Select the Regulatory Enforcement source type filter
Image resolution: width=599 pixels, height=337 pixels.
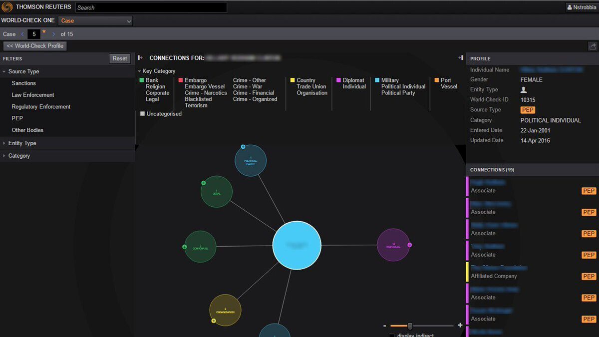41,107
